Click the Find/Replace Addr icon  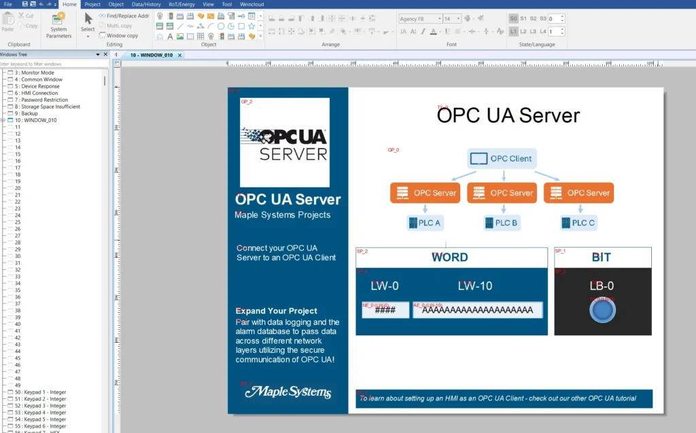124,15
